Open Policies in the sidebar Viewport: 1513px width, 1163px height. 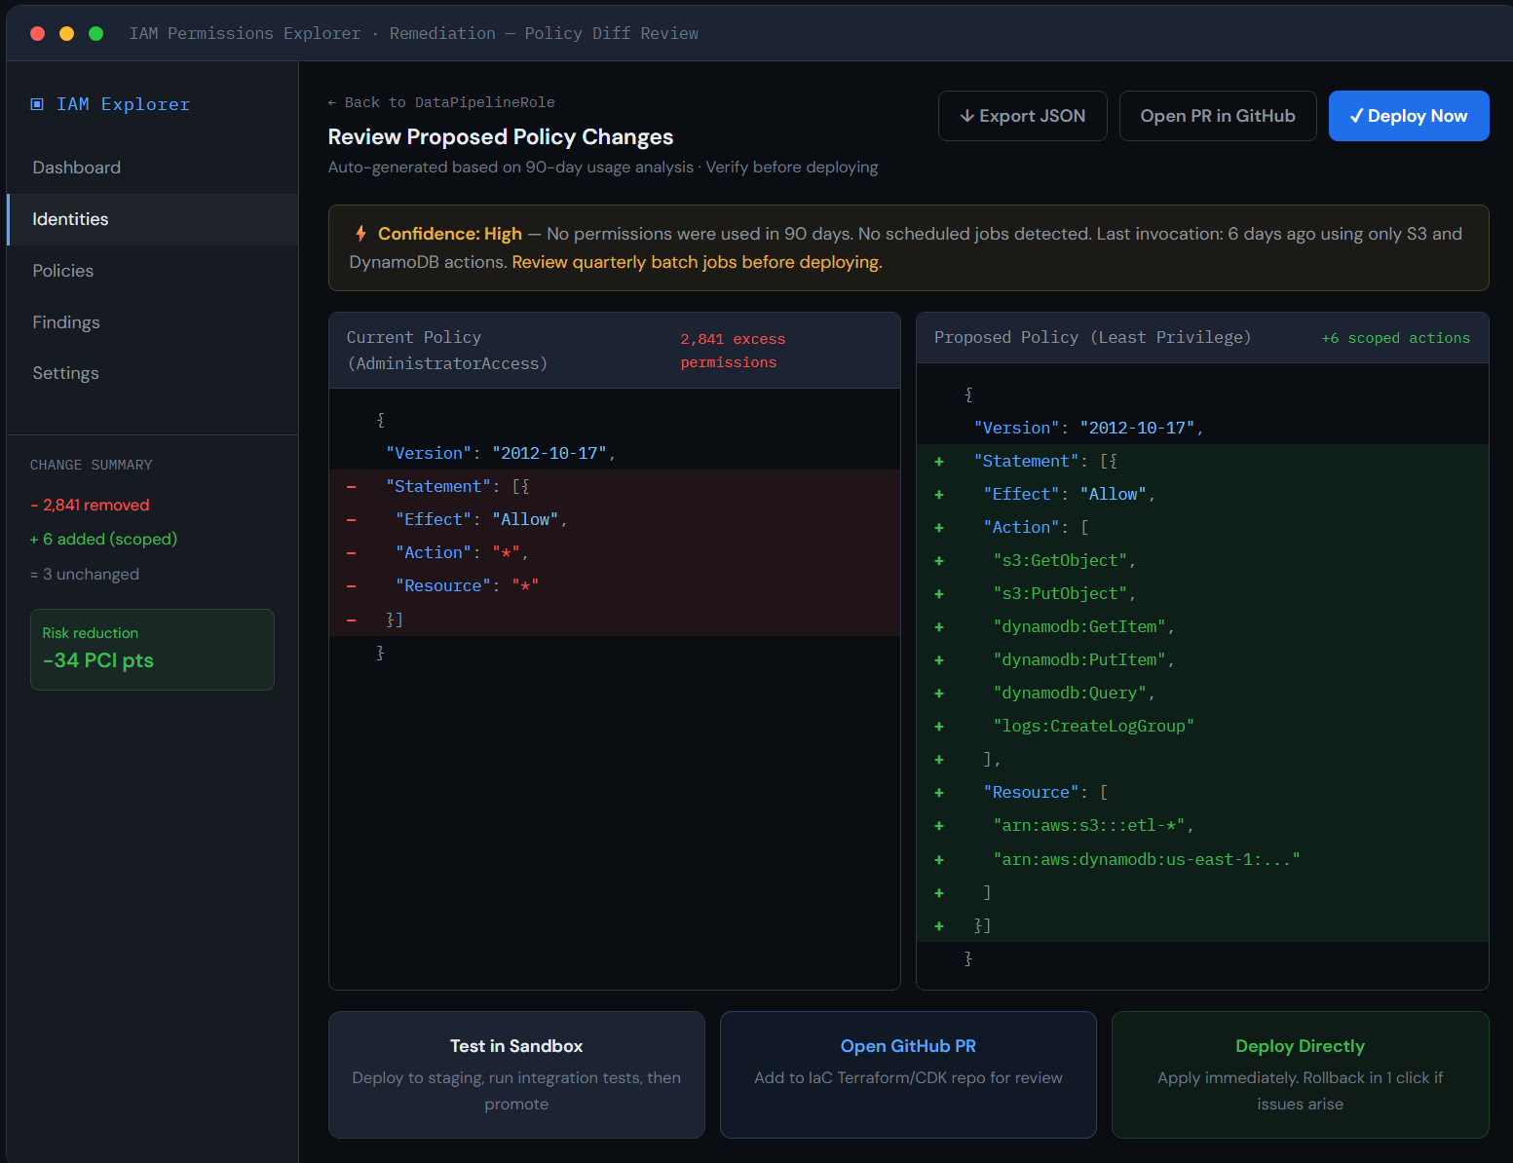coord(152,271)
